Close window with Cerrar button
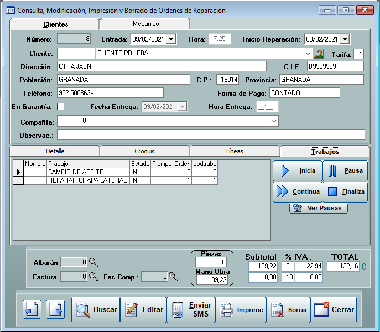The image size is (380, 332). coord(334,310)
